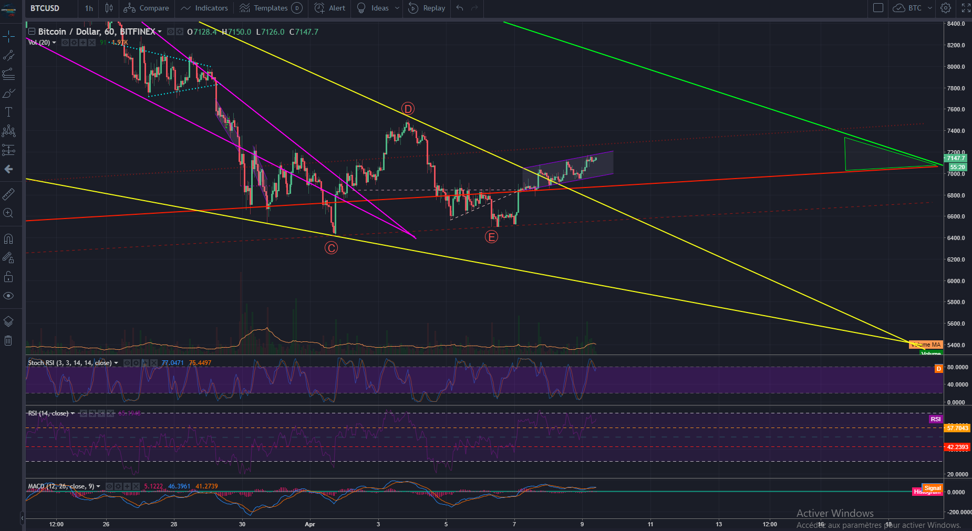The image size is (972, 531).
Task: Open the object tree layers icon
Action: pyautogui.click(x=8, y=321)
